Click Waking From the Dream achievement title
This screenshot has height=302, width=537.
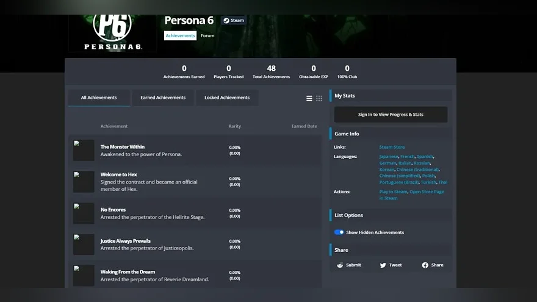[x=128, y=272]
